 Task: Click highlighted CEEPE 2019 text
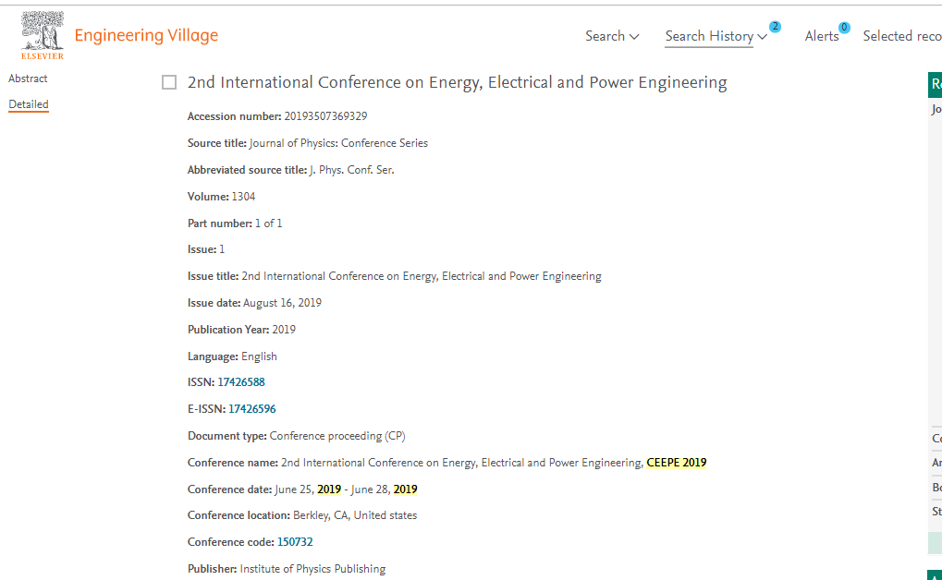(x=677, y=463)
